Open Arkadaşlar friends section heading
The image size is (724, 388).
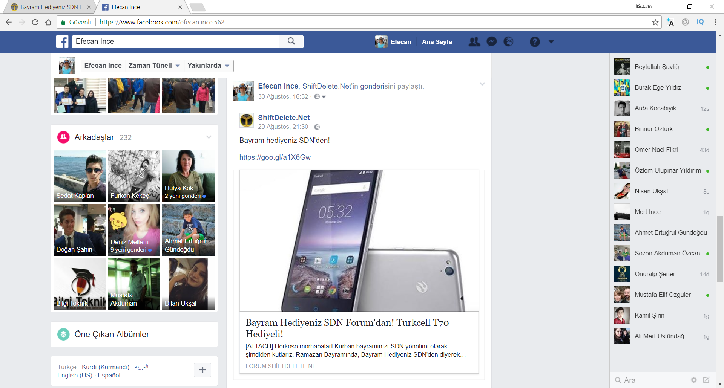pos(94,137)
